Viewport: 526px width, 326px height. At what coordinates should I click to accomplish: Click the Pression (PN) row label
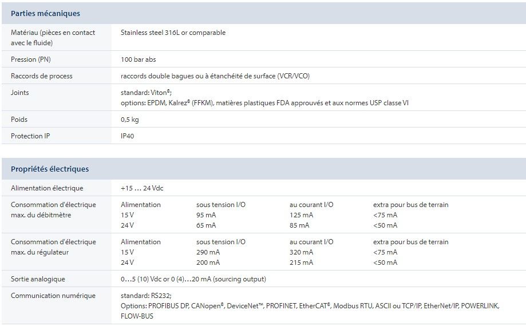(x=35, y=59)
